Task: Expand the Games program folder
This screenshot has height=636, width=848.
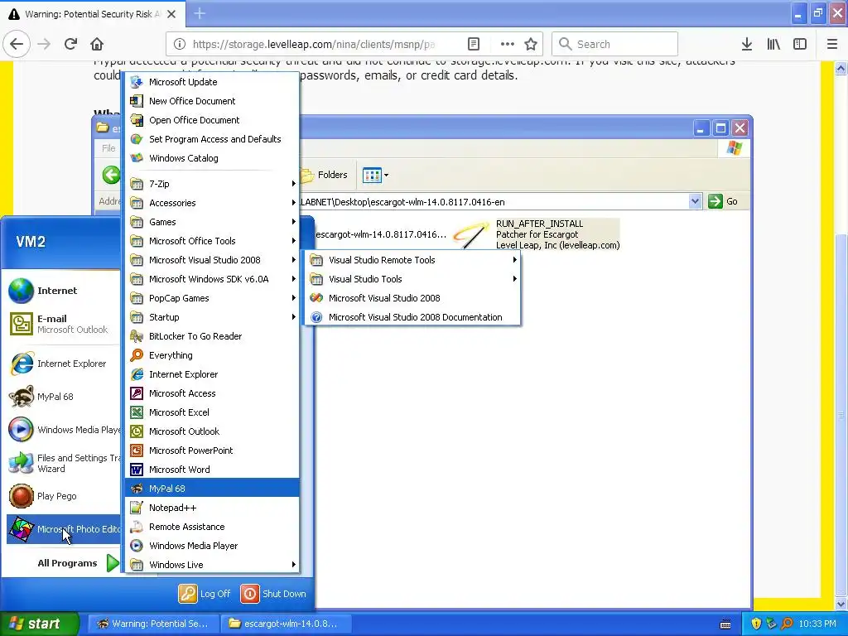Action: pos(211,222)
